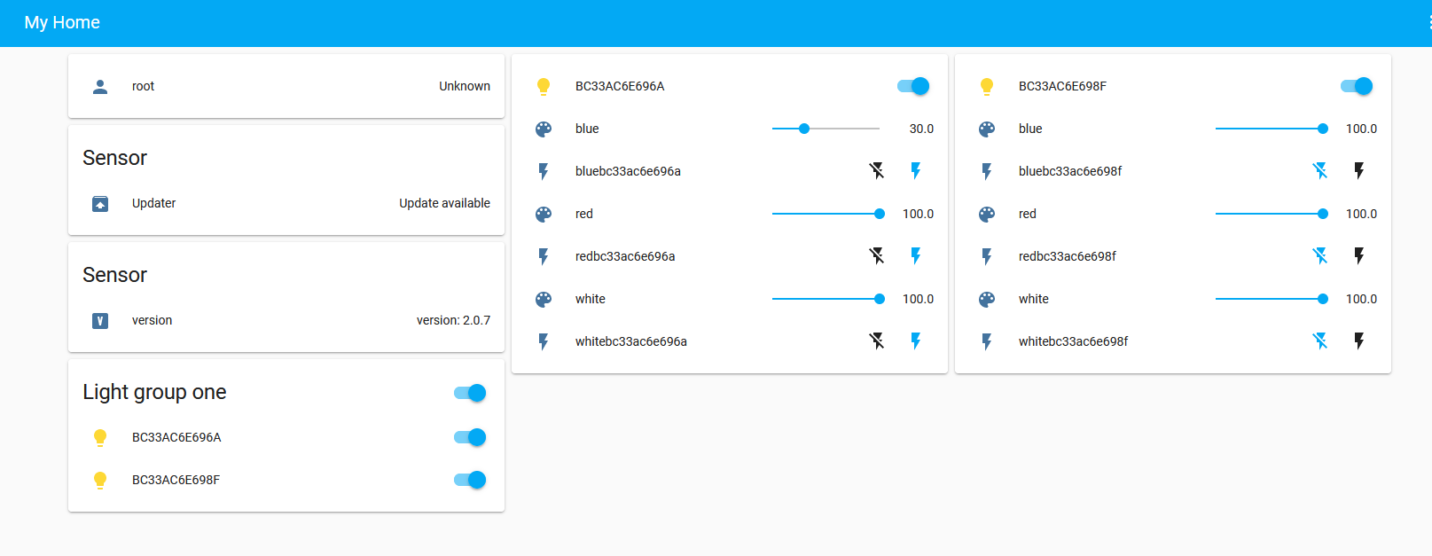The height and width of the screenshot is (556, 1432).
Task: Click the person icon beside root
Action: 100,86
